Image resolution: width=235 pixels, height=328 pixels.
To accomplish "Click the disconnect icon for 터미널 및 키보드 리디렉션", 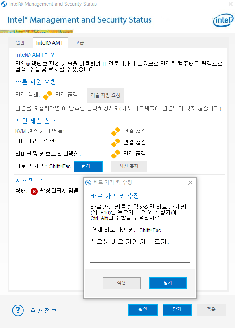I will pos(115,153).
